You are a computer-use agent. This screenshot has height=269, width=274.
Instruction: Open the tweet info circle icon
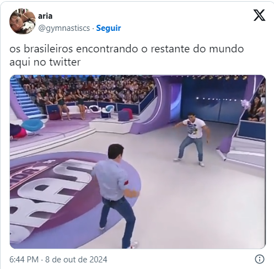tap(260, 259)
